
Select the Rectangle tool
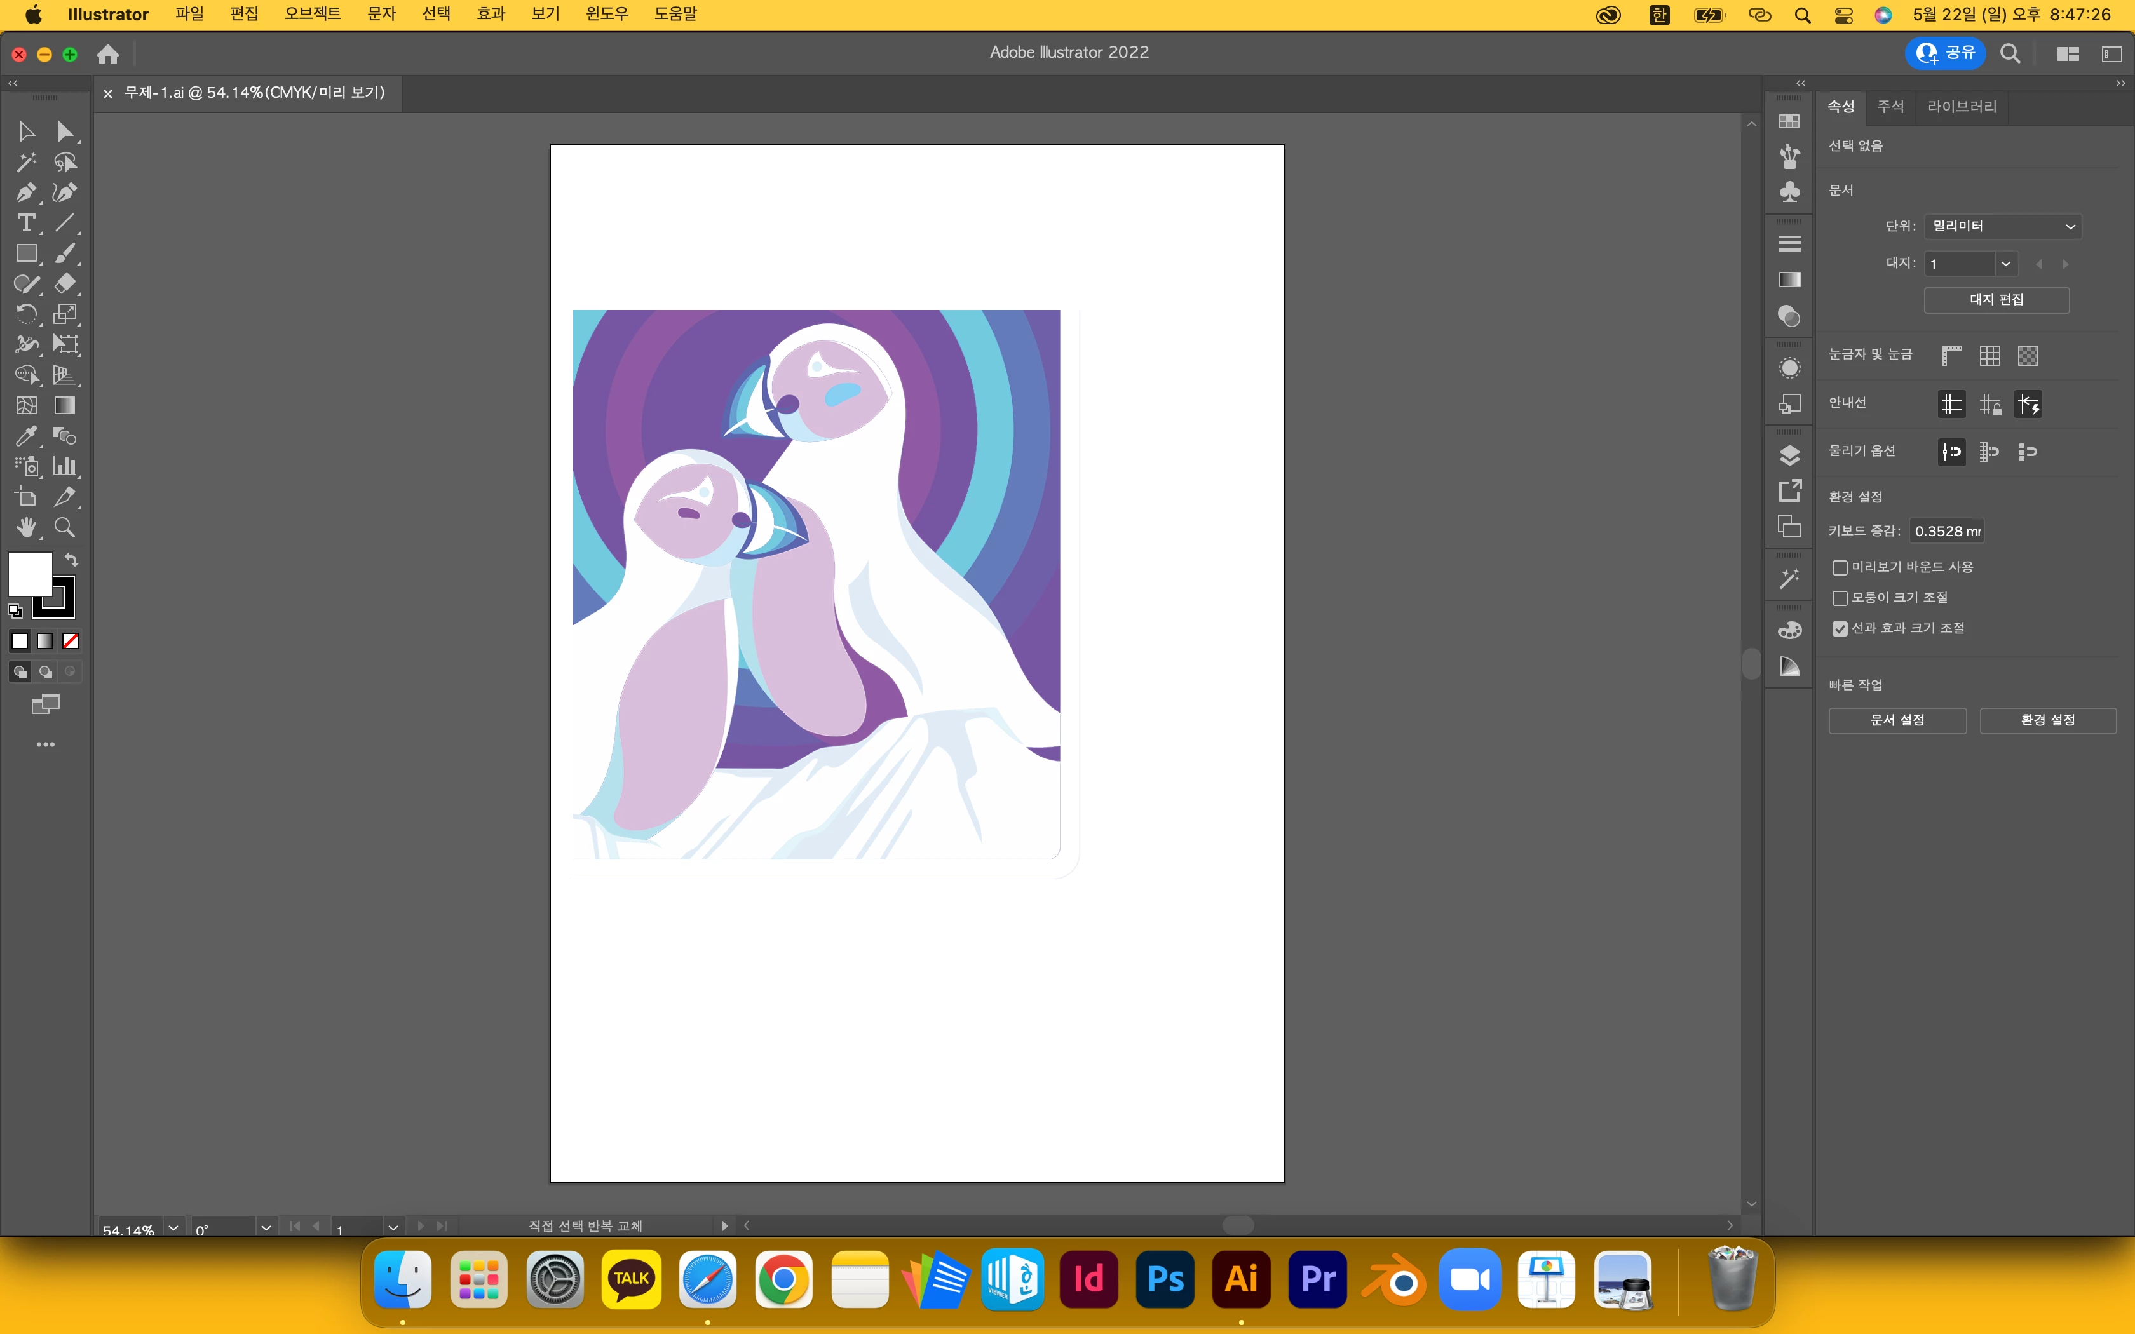click(25, 254)
